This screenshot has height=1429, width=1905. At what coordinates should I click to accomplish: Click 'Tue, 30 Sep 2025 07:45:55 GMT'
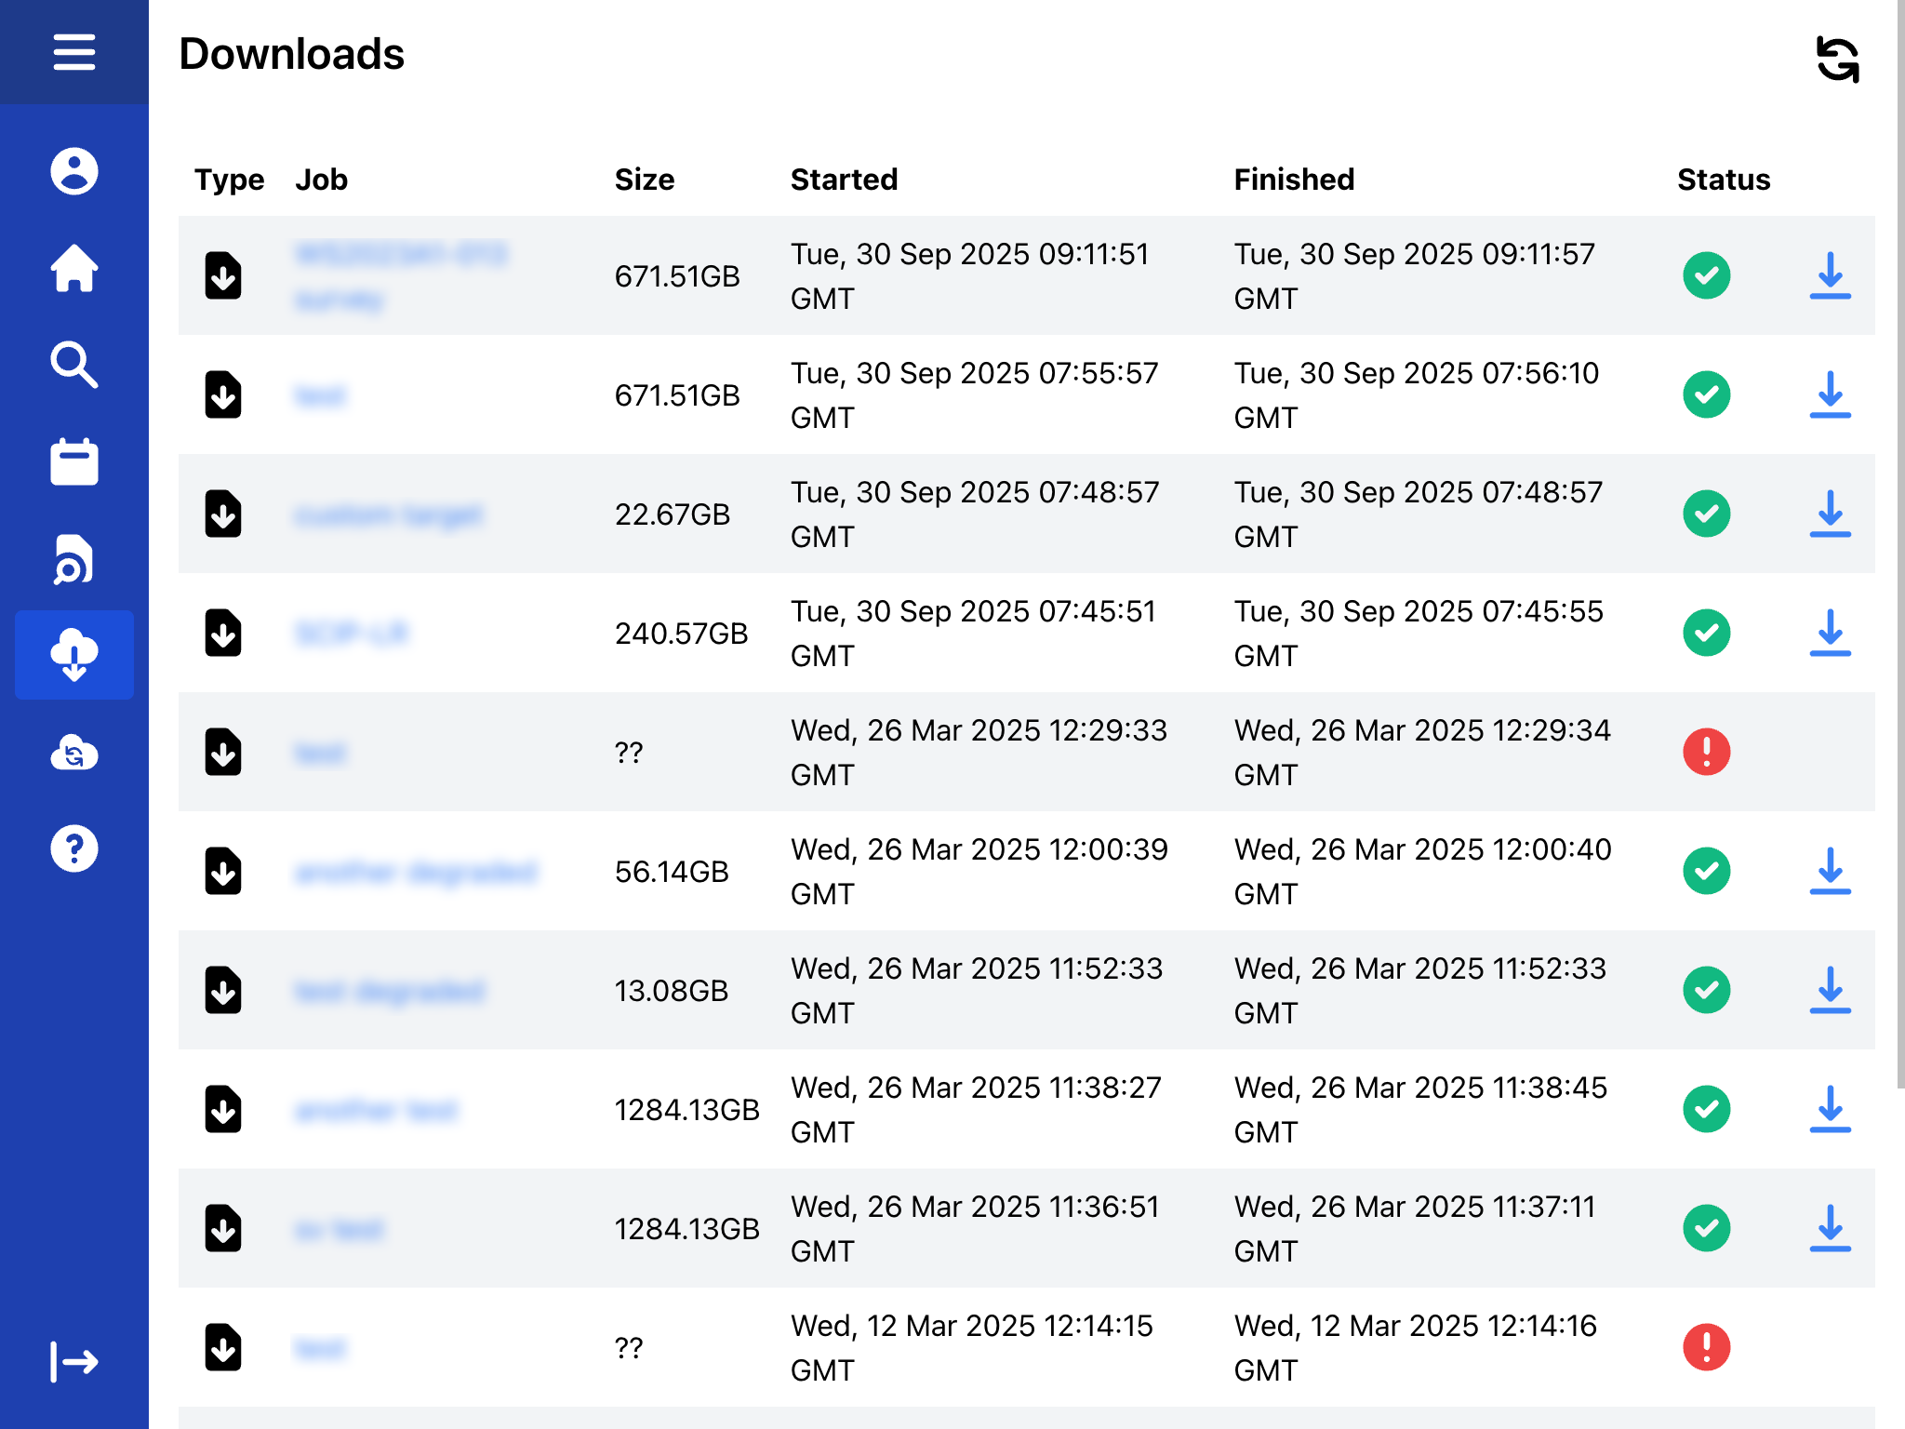[1419, 634]
